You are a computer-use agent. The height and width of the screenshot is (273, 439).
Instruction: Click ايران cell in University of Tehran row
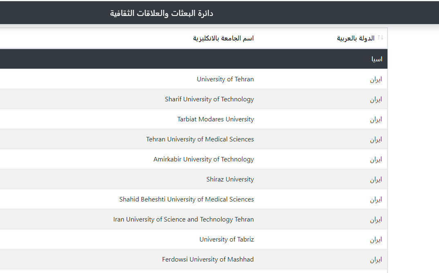(x=376, y=80)
